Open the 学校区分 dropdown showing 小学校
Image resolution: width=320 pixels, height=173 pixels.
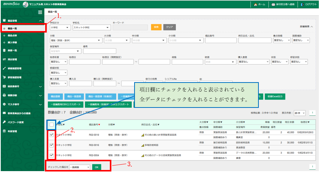click(x=60, y=27)
